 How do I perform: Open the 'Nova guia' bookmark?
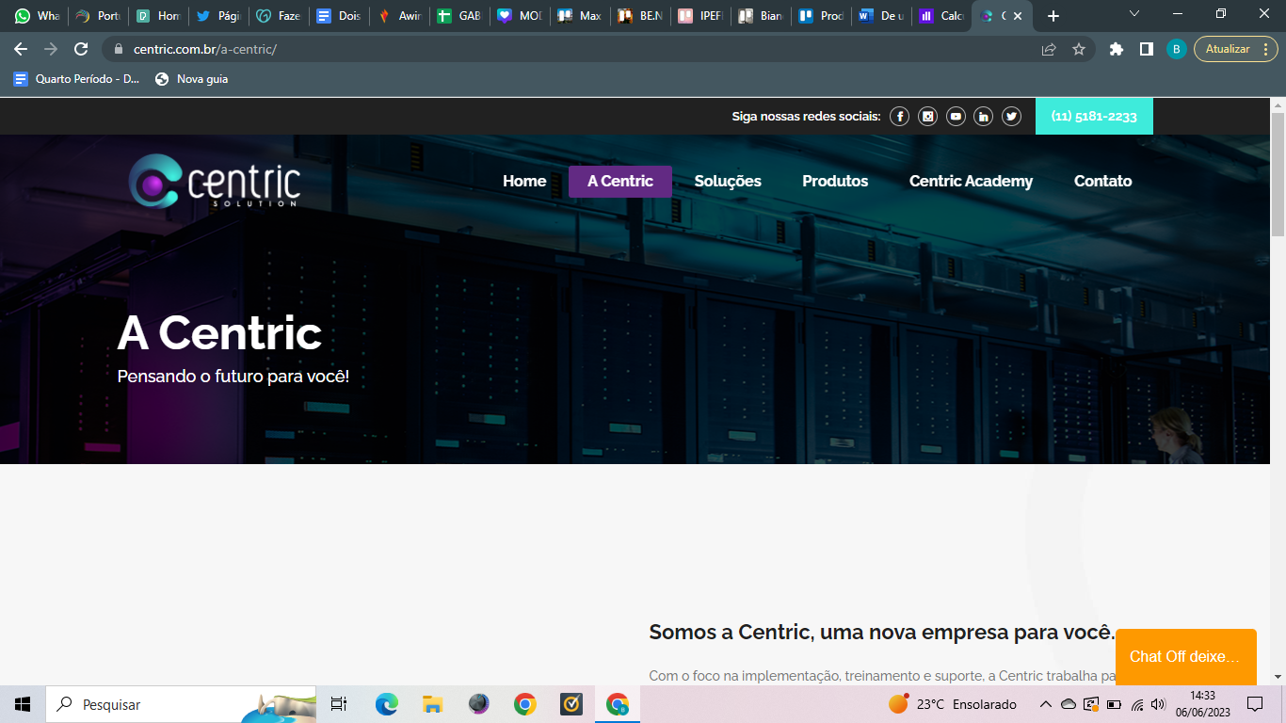pos(192,79)
